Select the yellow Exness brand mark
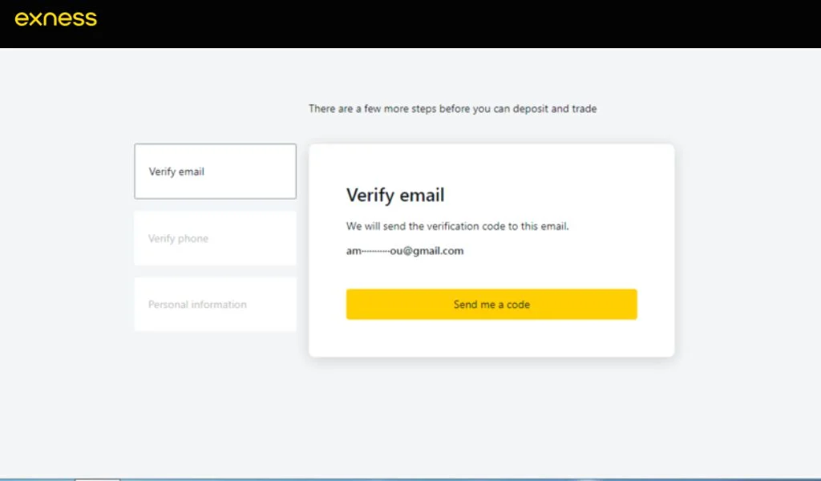Viewport: 821px width, 481px height. [x=55, y=18]
